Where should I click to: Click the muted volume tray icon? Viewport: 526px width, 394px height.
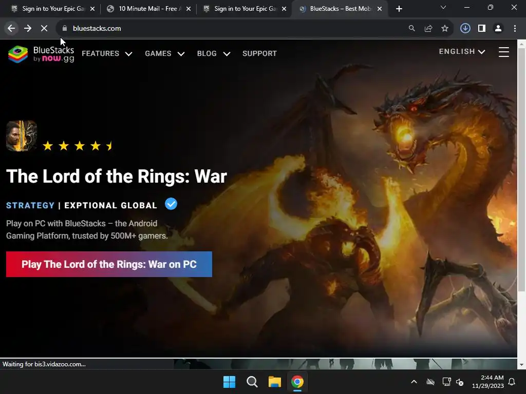pyautogui.click(x=460, y=382)
